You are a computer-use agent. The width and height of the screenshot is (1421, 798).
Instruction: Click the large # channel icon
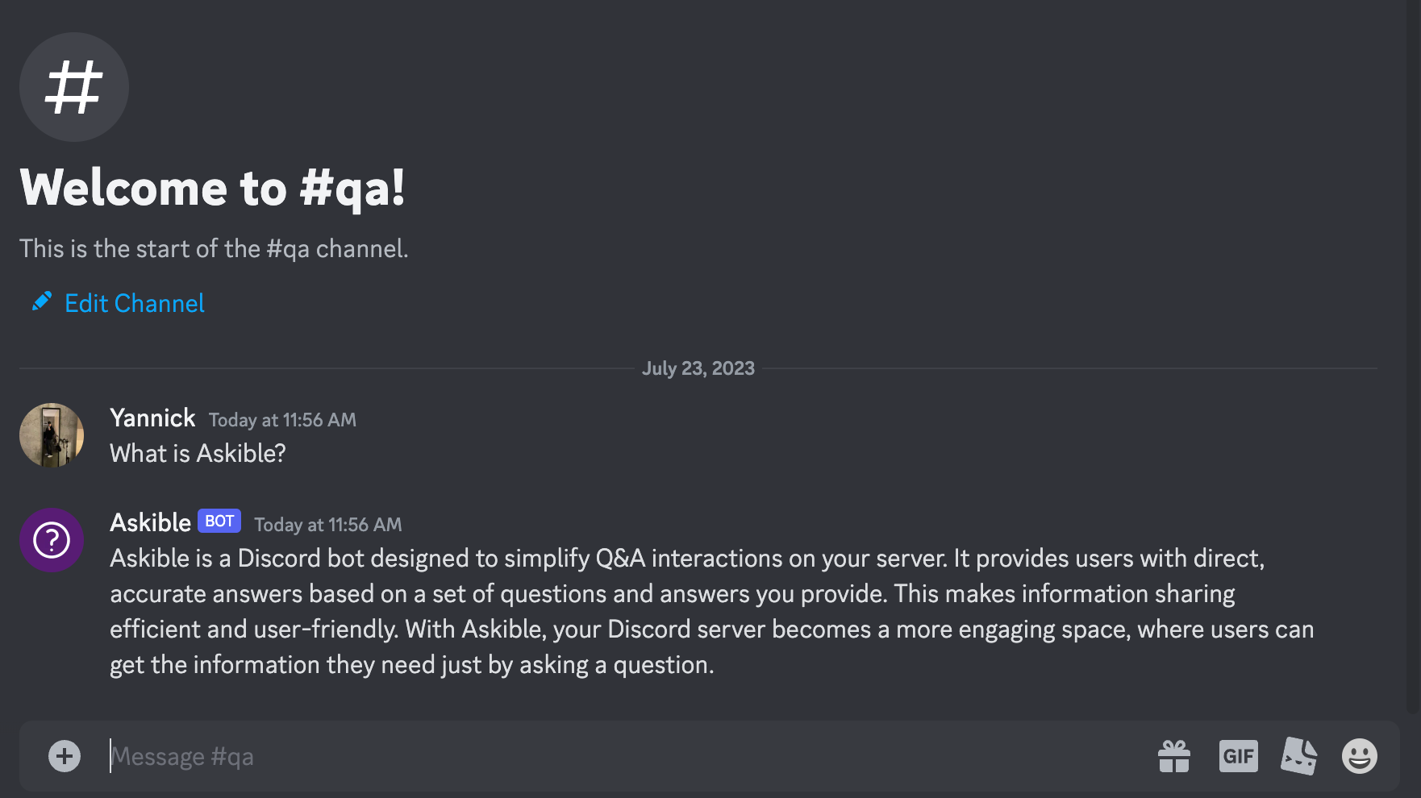click(73, 87)
